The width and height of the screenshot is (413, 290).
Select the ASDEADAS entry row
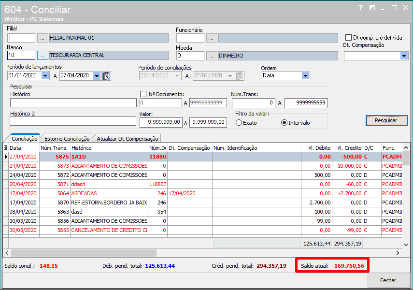(x=202, y=193)
